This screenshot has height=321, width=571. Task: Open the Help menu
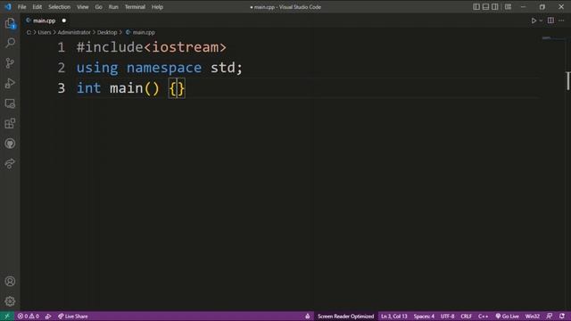coord(157,7)
